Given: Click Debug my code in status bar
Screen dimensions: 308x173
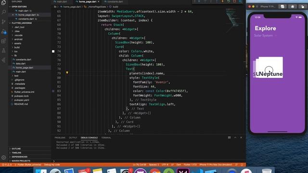Looking at the screenshot, I should (52, 165).
